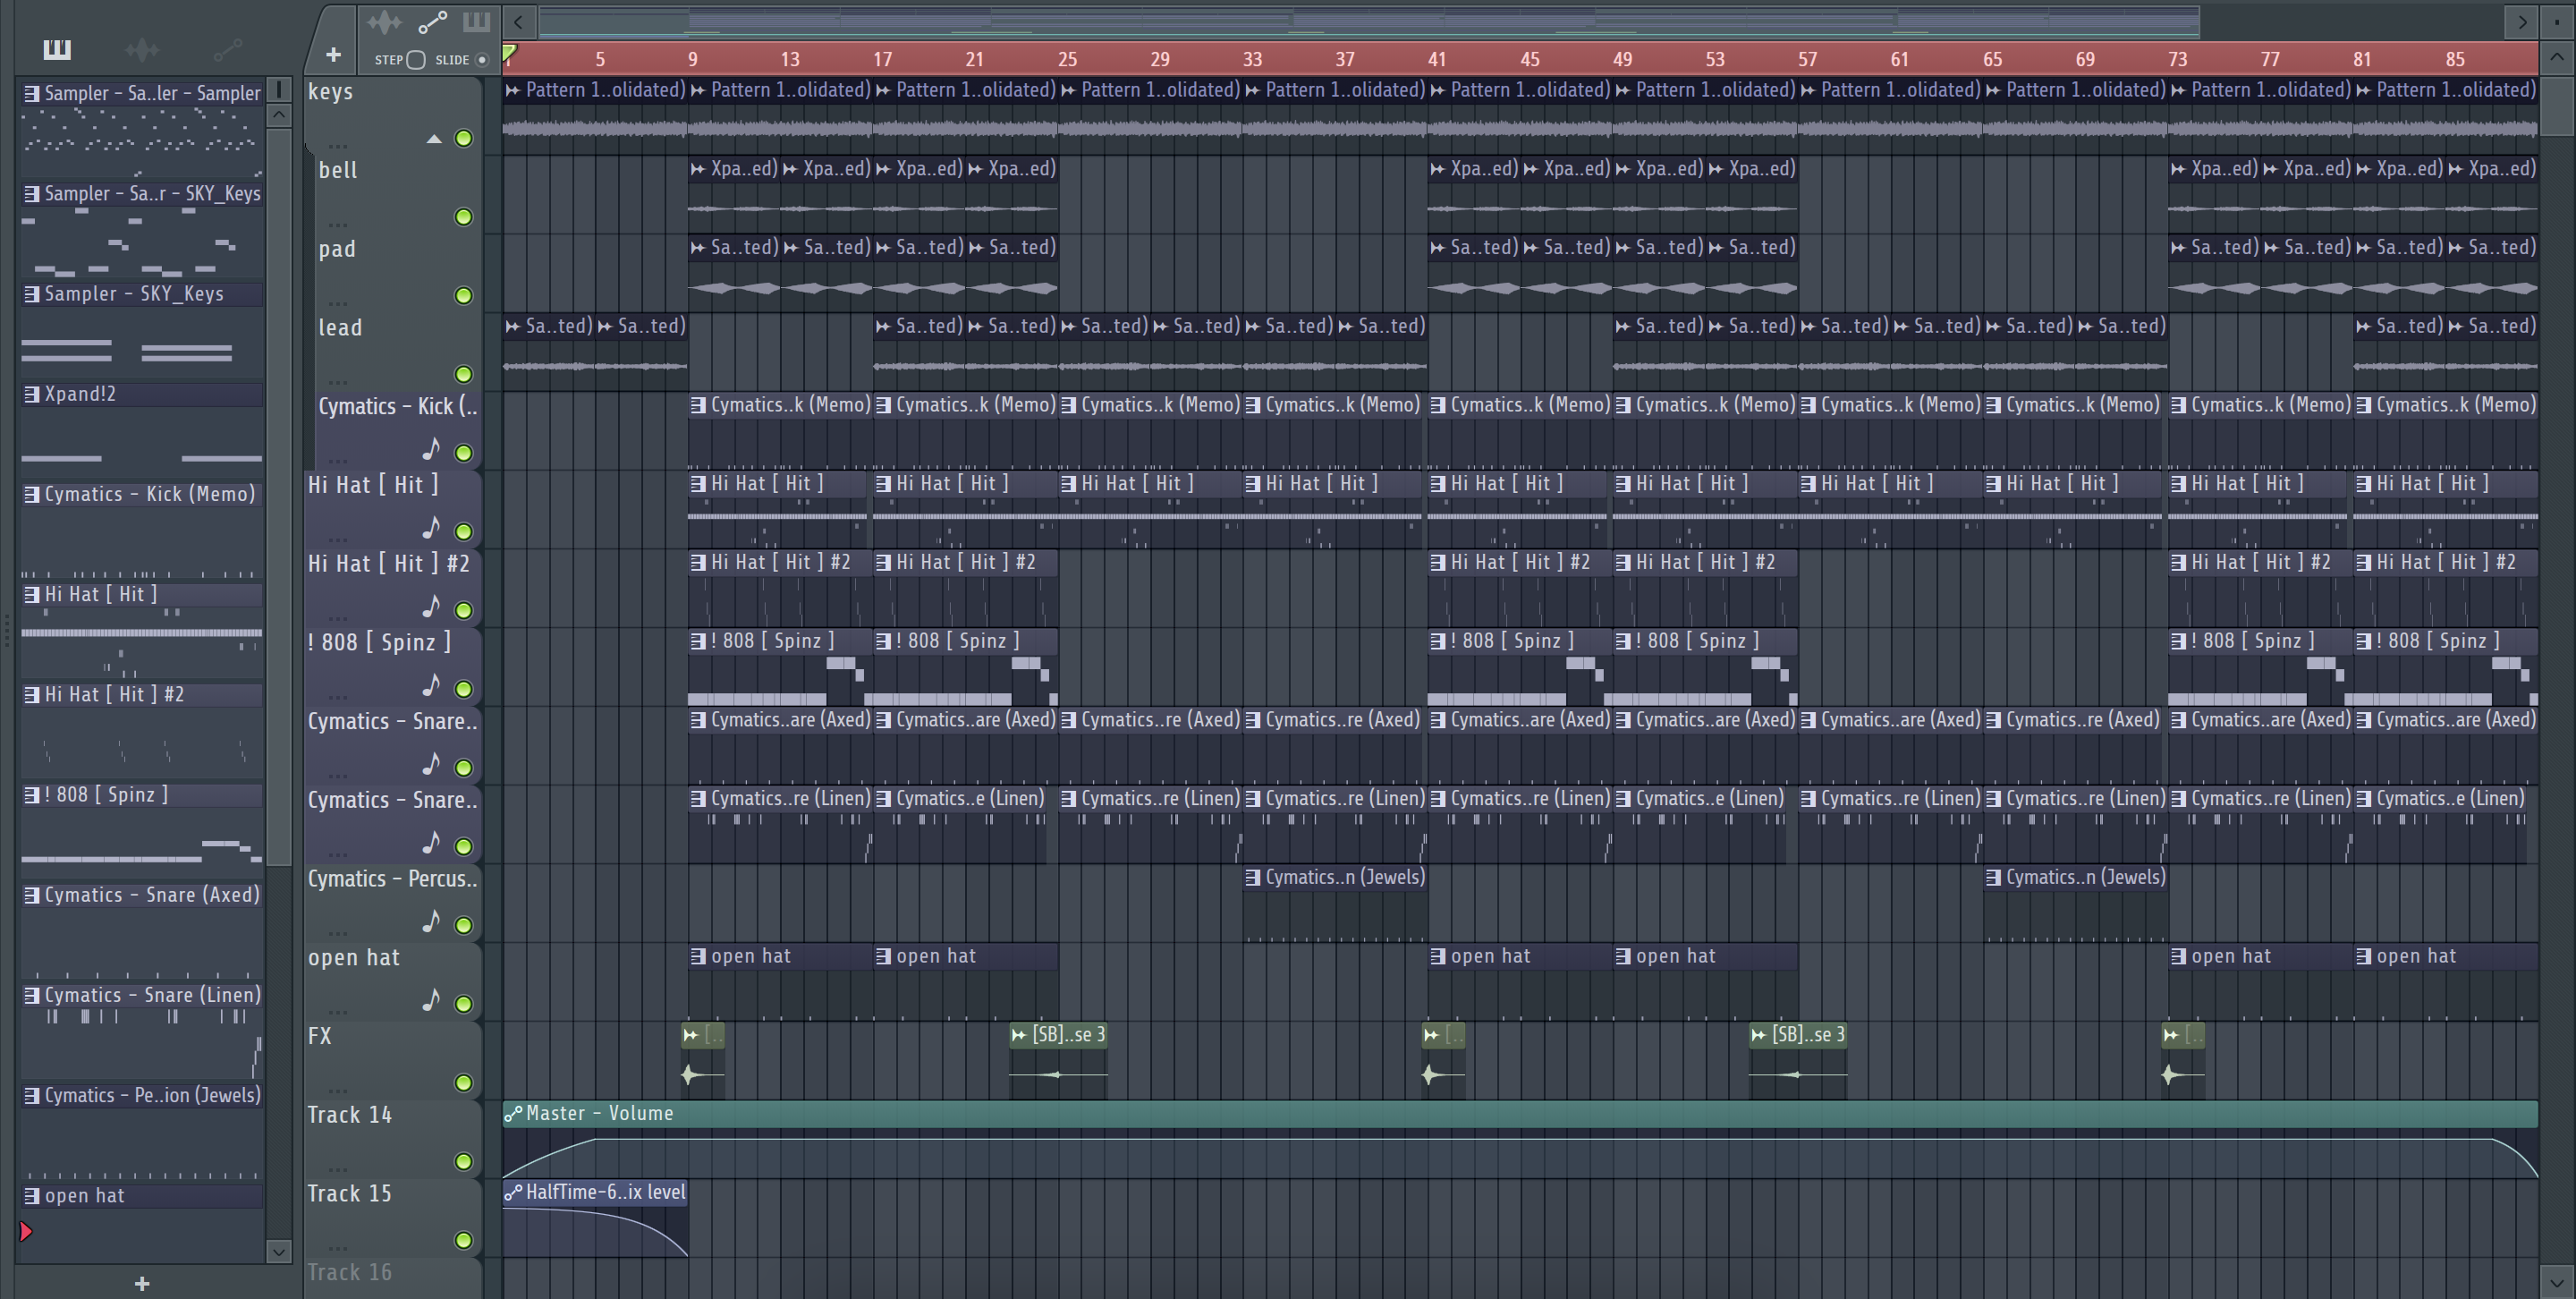
Task: Jump to bar 73 on the timeline ruler
Action: pos(2177,59)
